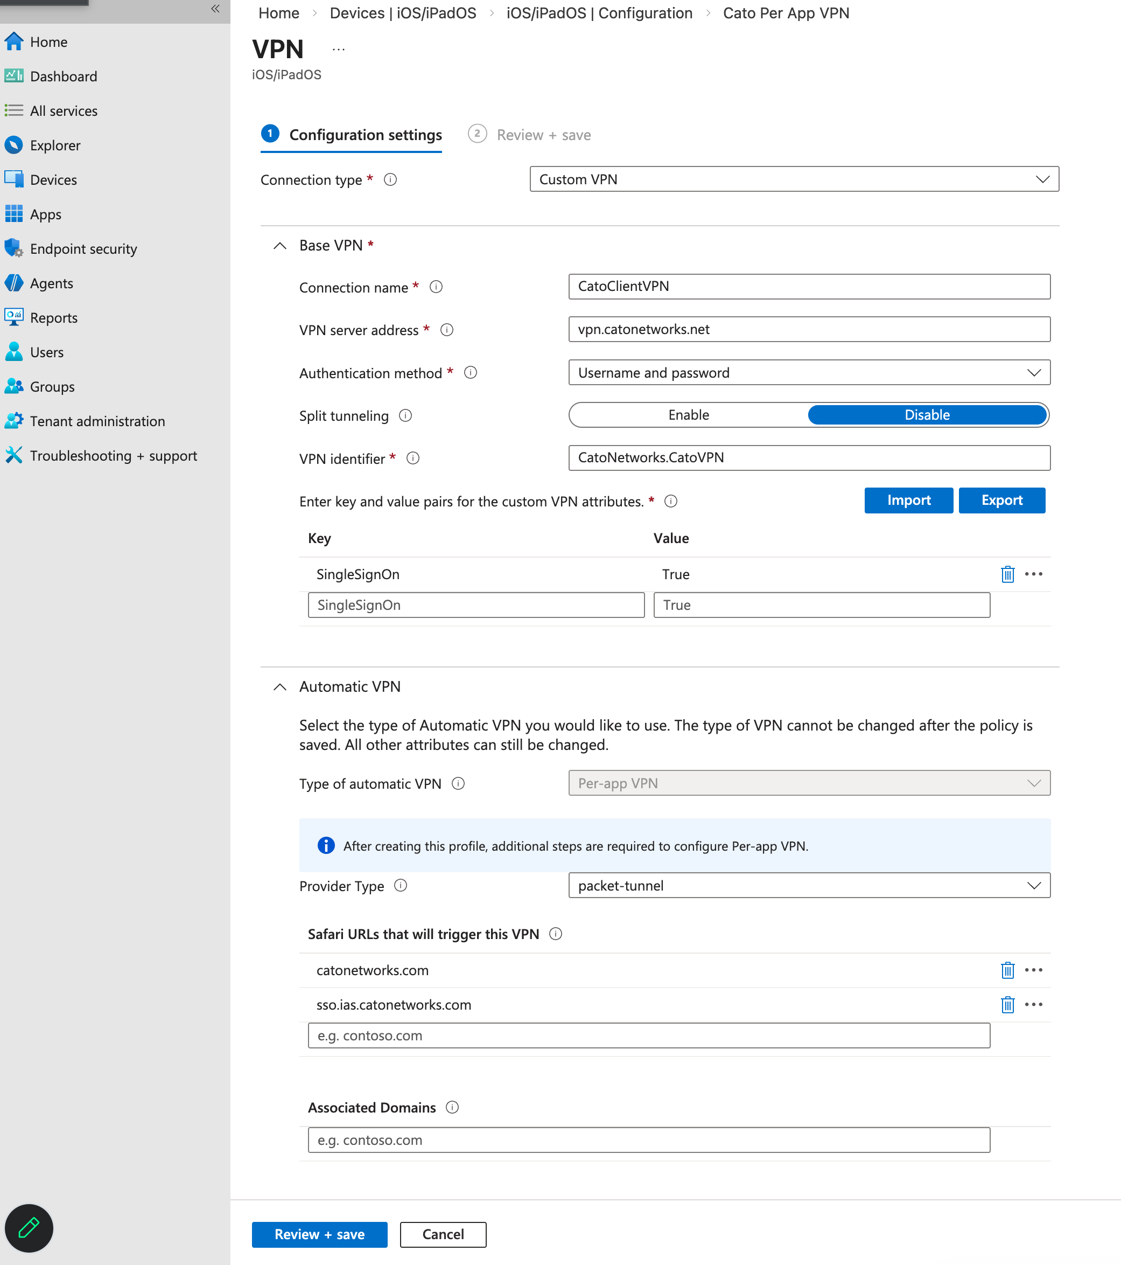The width and height of the screenshot is (1121, 1265).
Task: Open the info tooltip for Type of automatic VPN
Action: tap(458, 783)
